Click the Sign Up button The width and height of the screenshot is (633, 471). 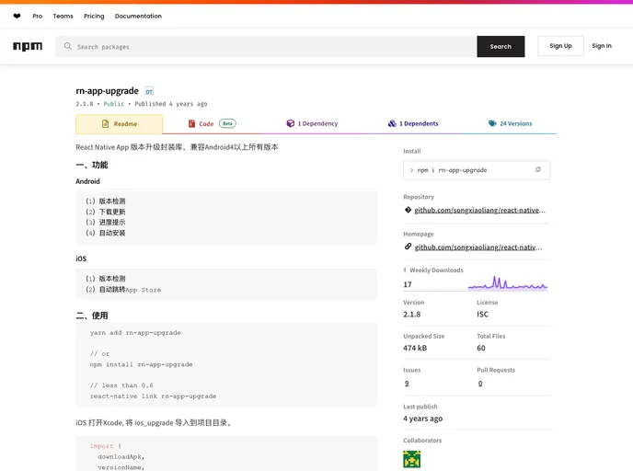point(560,46)
